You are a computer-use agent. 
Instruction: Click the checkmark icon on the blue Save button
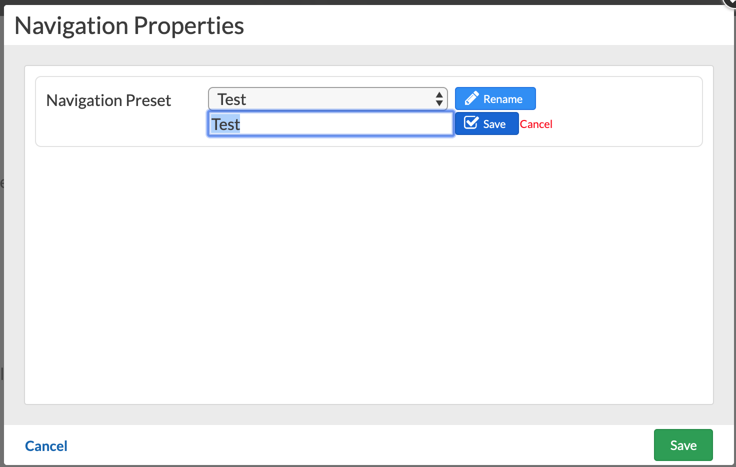(471, 123)
